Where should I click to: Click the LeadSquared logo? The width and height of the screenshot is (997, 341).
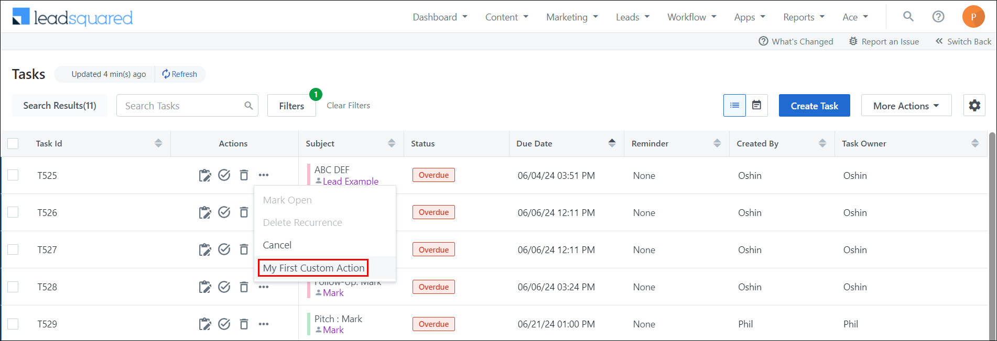(x=72, y=17)
